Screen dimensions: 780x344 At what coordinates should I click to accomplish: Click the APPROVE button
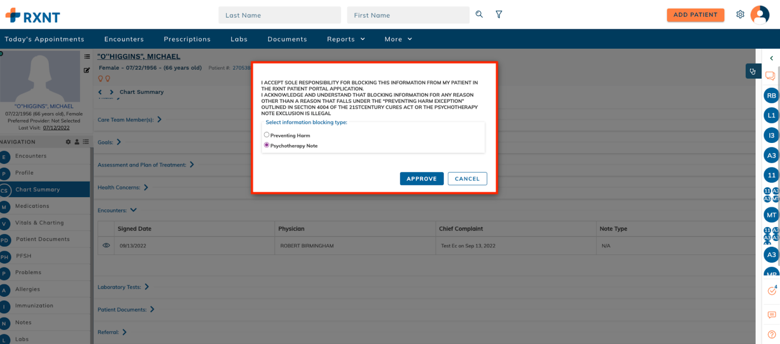tap(422, 179)
